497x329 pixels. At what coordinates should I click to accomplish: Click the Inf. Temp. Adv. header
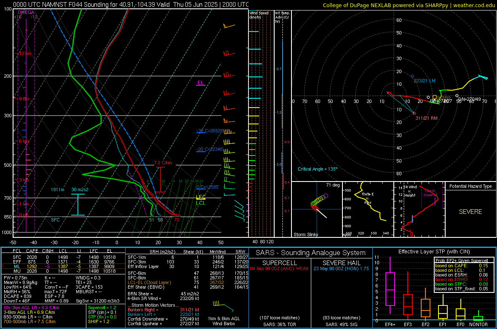click(x=282, y=17)
